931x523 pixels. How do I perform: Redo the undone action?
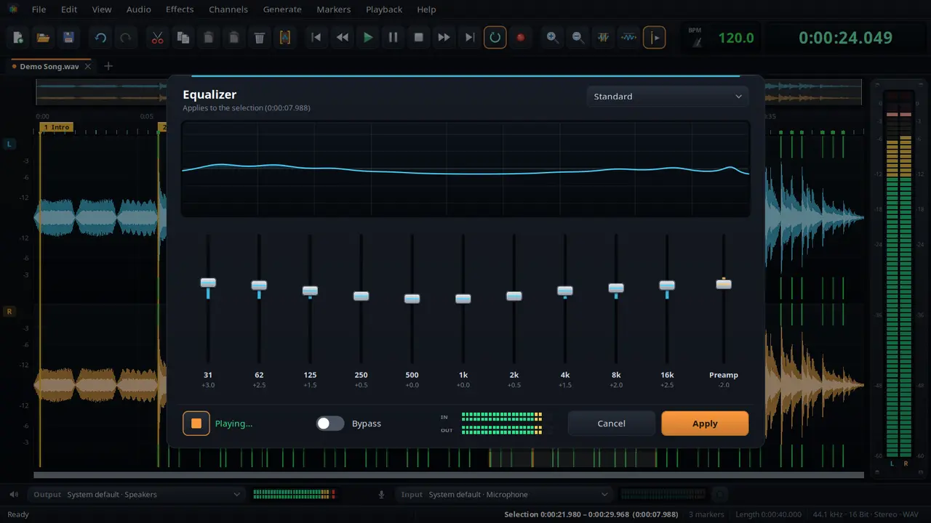[x=126, y=38]
